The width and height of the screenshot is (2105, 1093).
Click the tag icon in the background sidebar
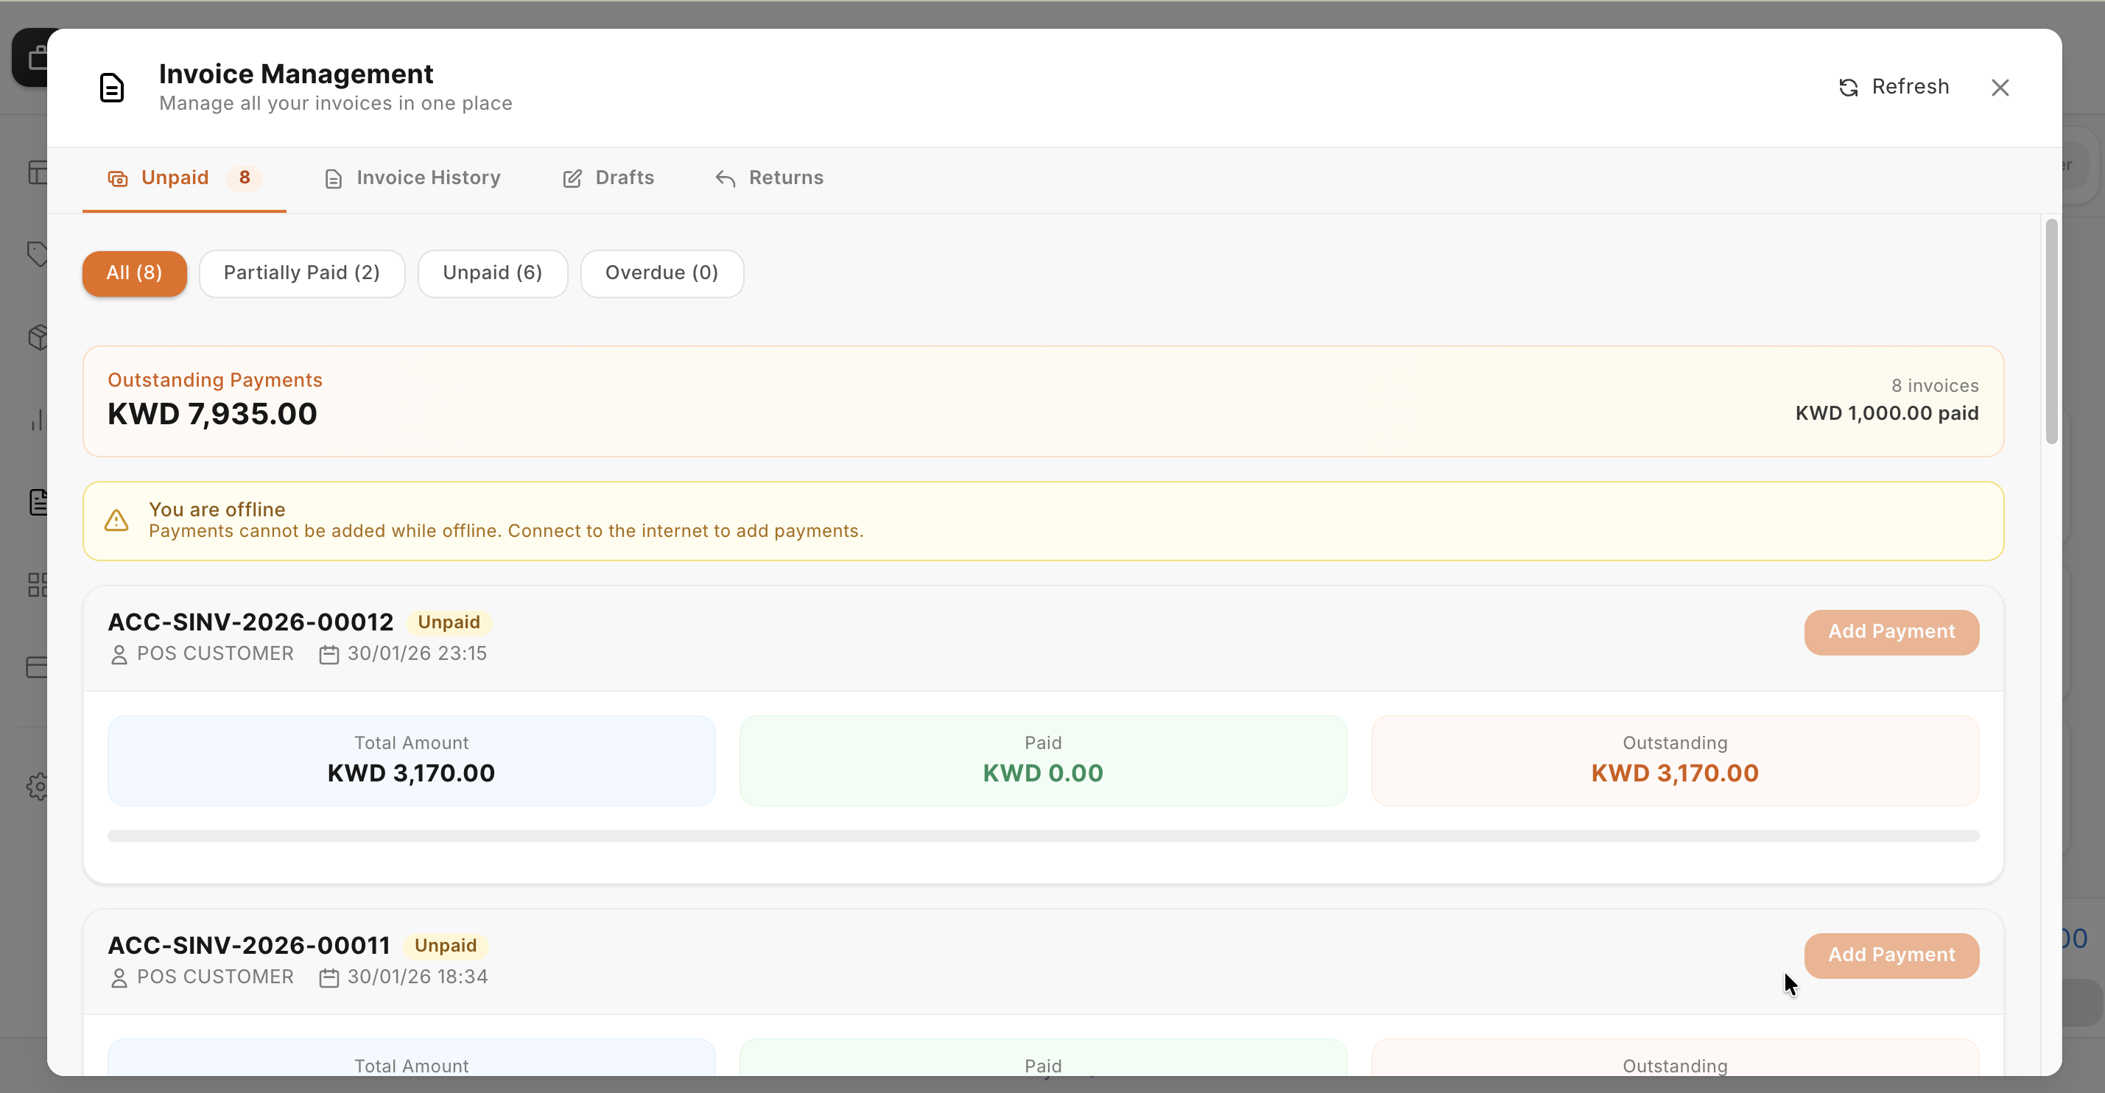point(37,254)
